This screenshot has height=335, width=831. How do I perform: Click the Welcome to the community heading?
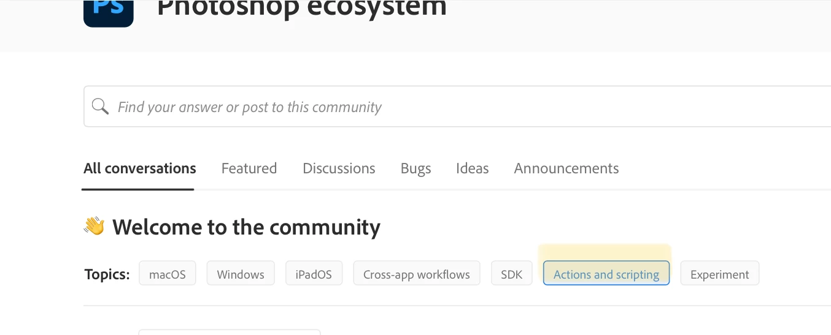coord(247,227)
